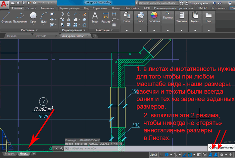Image resolution: width=235 pixels, height=158 pixels.
Task: Toggle lineweight display in status bar
Action: [199, 155]
